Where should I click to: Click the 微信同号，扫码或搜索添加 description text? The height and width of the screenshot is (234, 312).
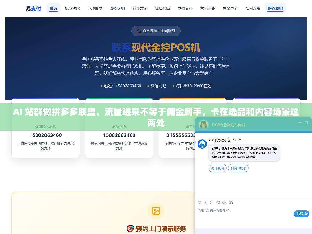(x=119, y=146)
